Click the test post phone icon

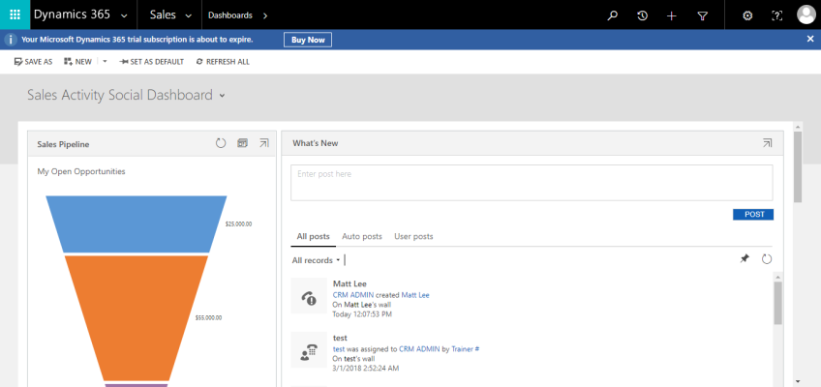[x=309, y=350]
